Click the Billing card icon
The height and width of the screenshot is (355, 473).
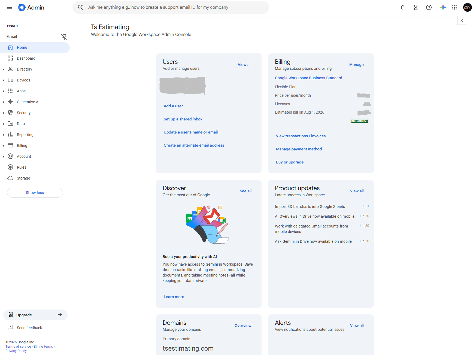point(10,145)
